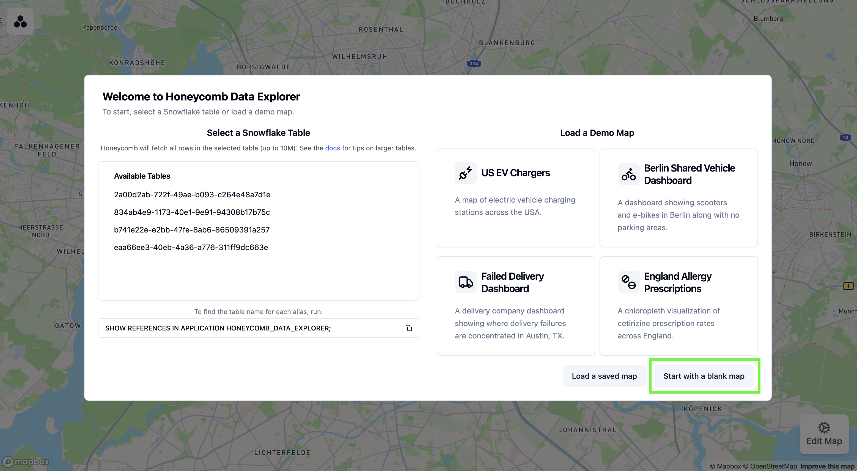Image resolution: width=857 pixels, height=471 pixels.
Task: Click Start with a blank map
Action: click(x=704, y=376)
